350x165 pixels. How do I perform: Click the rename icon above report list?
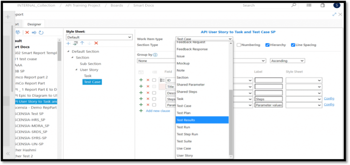click(x=34, y=33)
